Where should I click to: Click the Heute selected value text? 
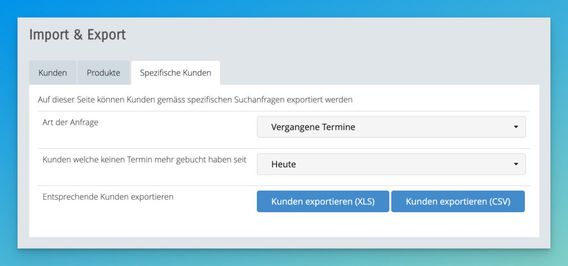283,164
